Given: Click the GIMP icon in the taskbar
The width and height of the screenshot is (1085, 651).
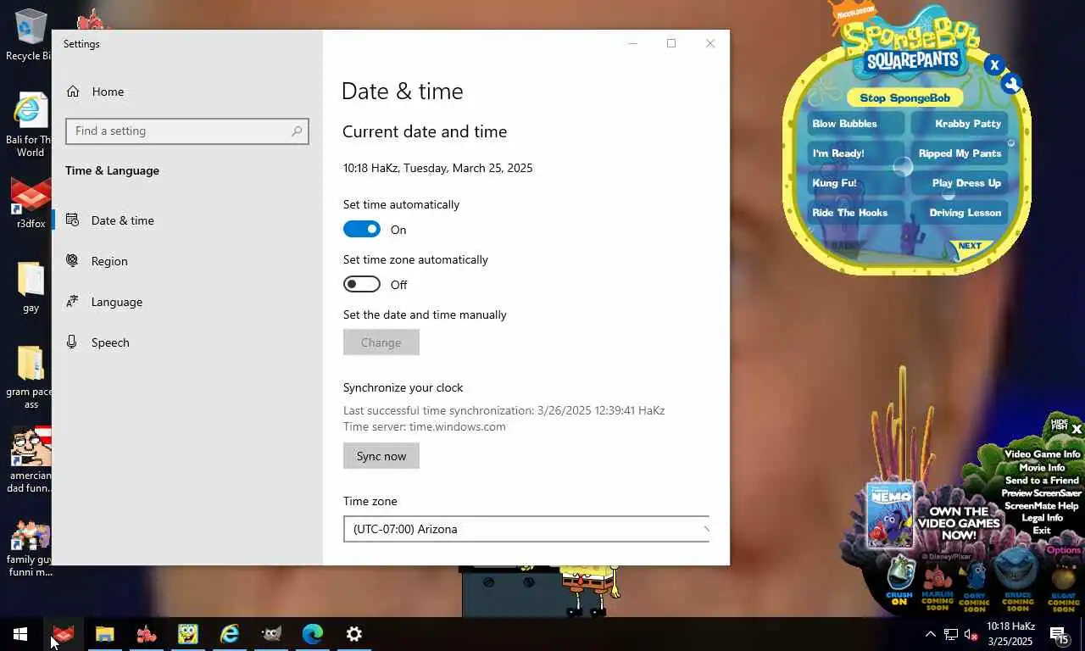Looking at the screenshot, I should pos(271,634).
